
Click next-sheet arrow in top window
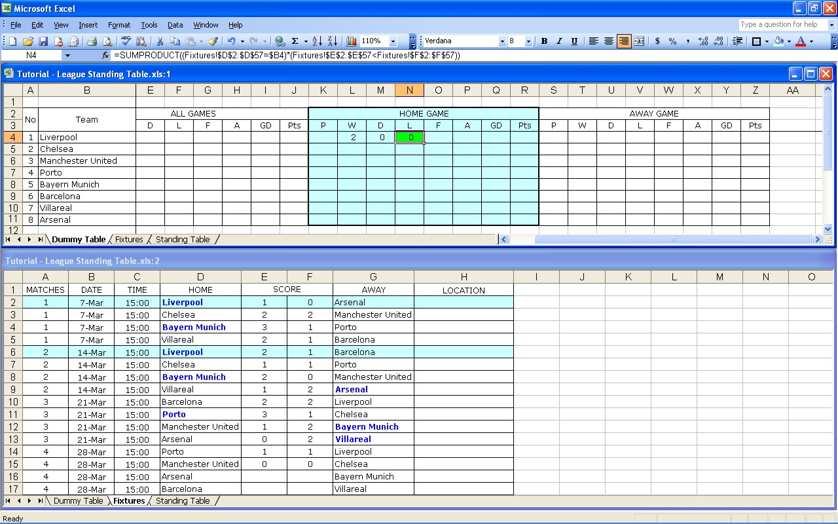click(29, 240)
